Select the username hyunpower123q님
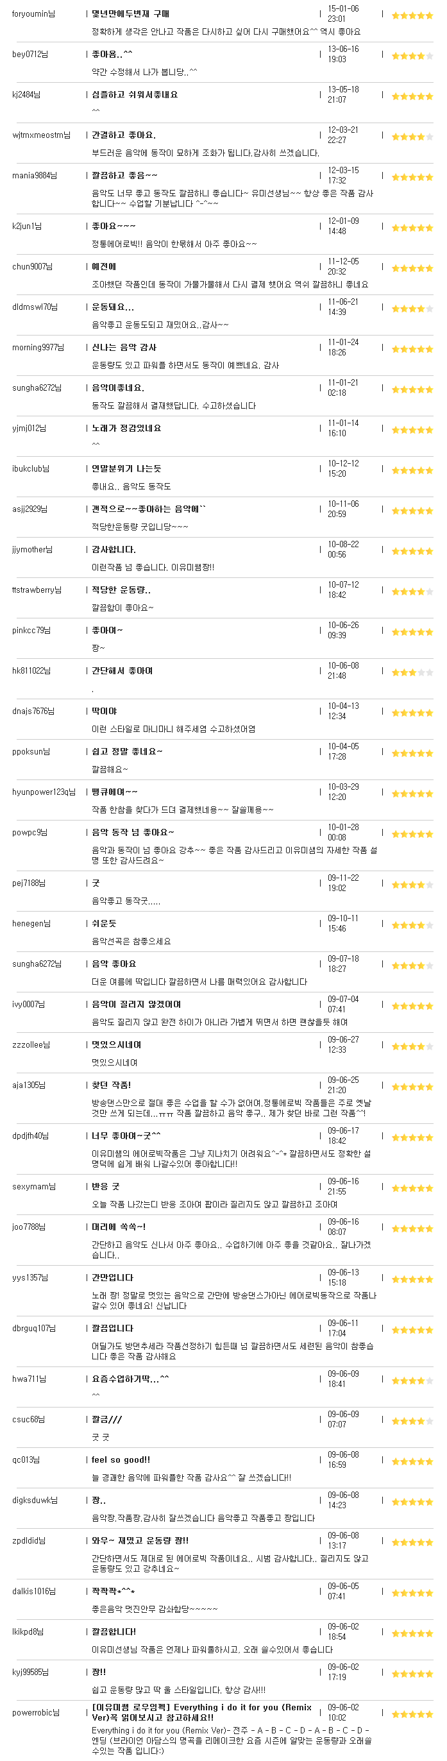Image resolution: width=447 pixels, height=1761 pixels. click(44, 792)
